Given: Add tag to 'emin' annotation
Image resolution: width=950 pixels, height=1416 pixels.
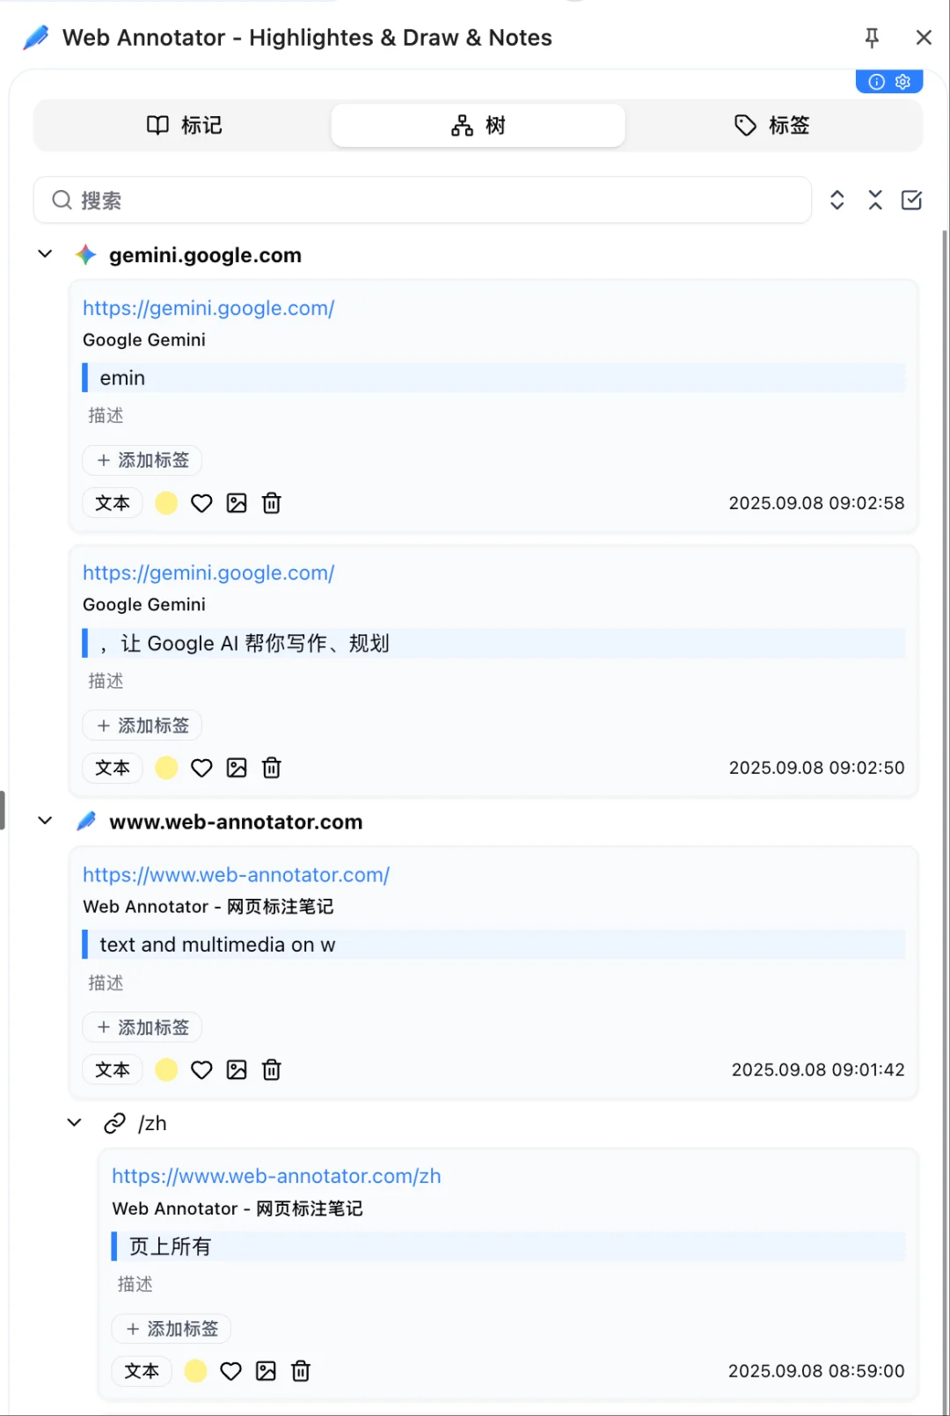Looking at the screenshot, I should [x=142, y=460].
